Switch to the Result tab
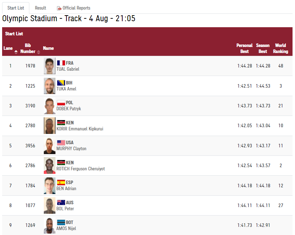The image size is (295, 235). (40, 8)
